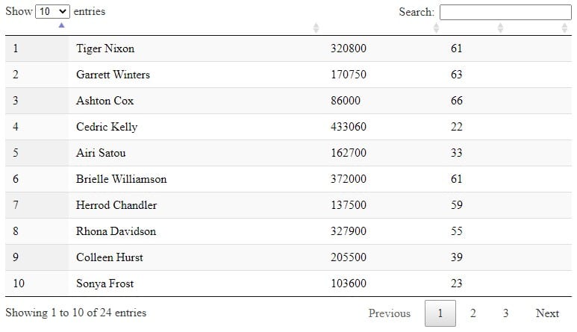The width and height of the screenshot is (577, 332).
Task: Sort by the column containing 320800
Action: click(x=436, y=28)
